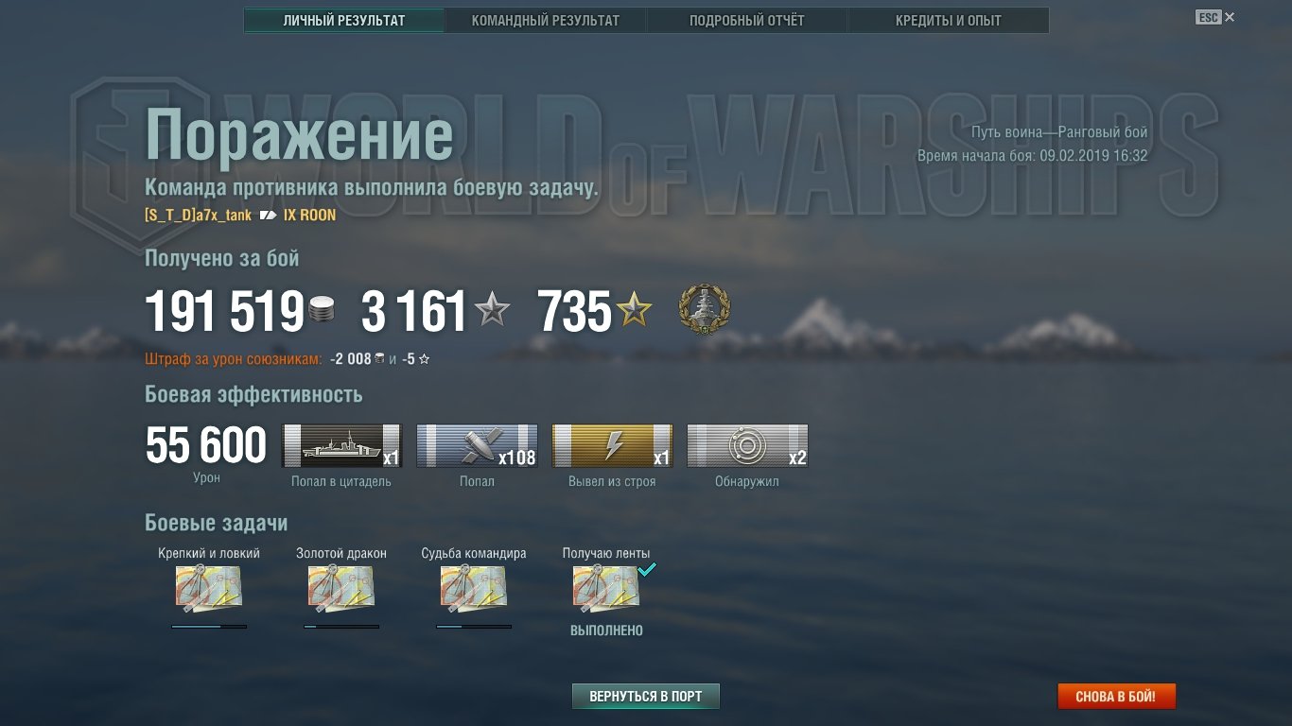This screenshot has width=1292, height=726.
Task: Click the 'Обнаружил' spotted ribbon icon
Action: point(747,446)
